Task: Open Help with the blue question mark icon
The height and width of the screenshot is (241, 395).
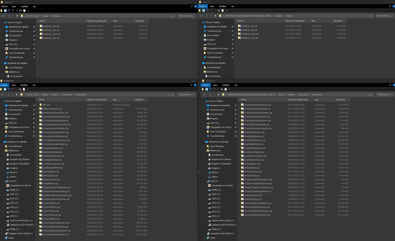Action: coord(196,6)
